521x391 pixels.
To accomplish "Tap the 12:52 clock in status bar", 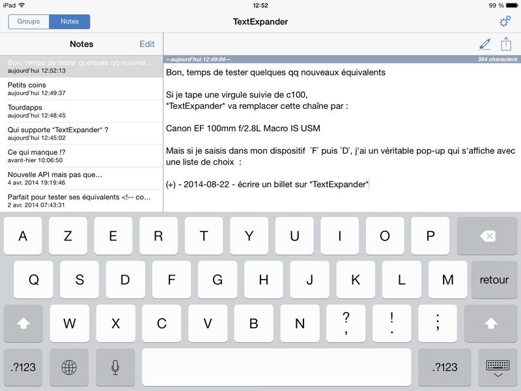I will click(x=260, y=5).
